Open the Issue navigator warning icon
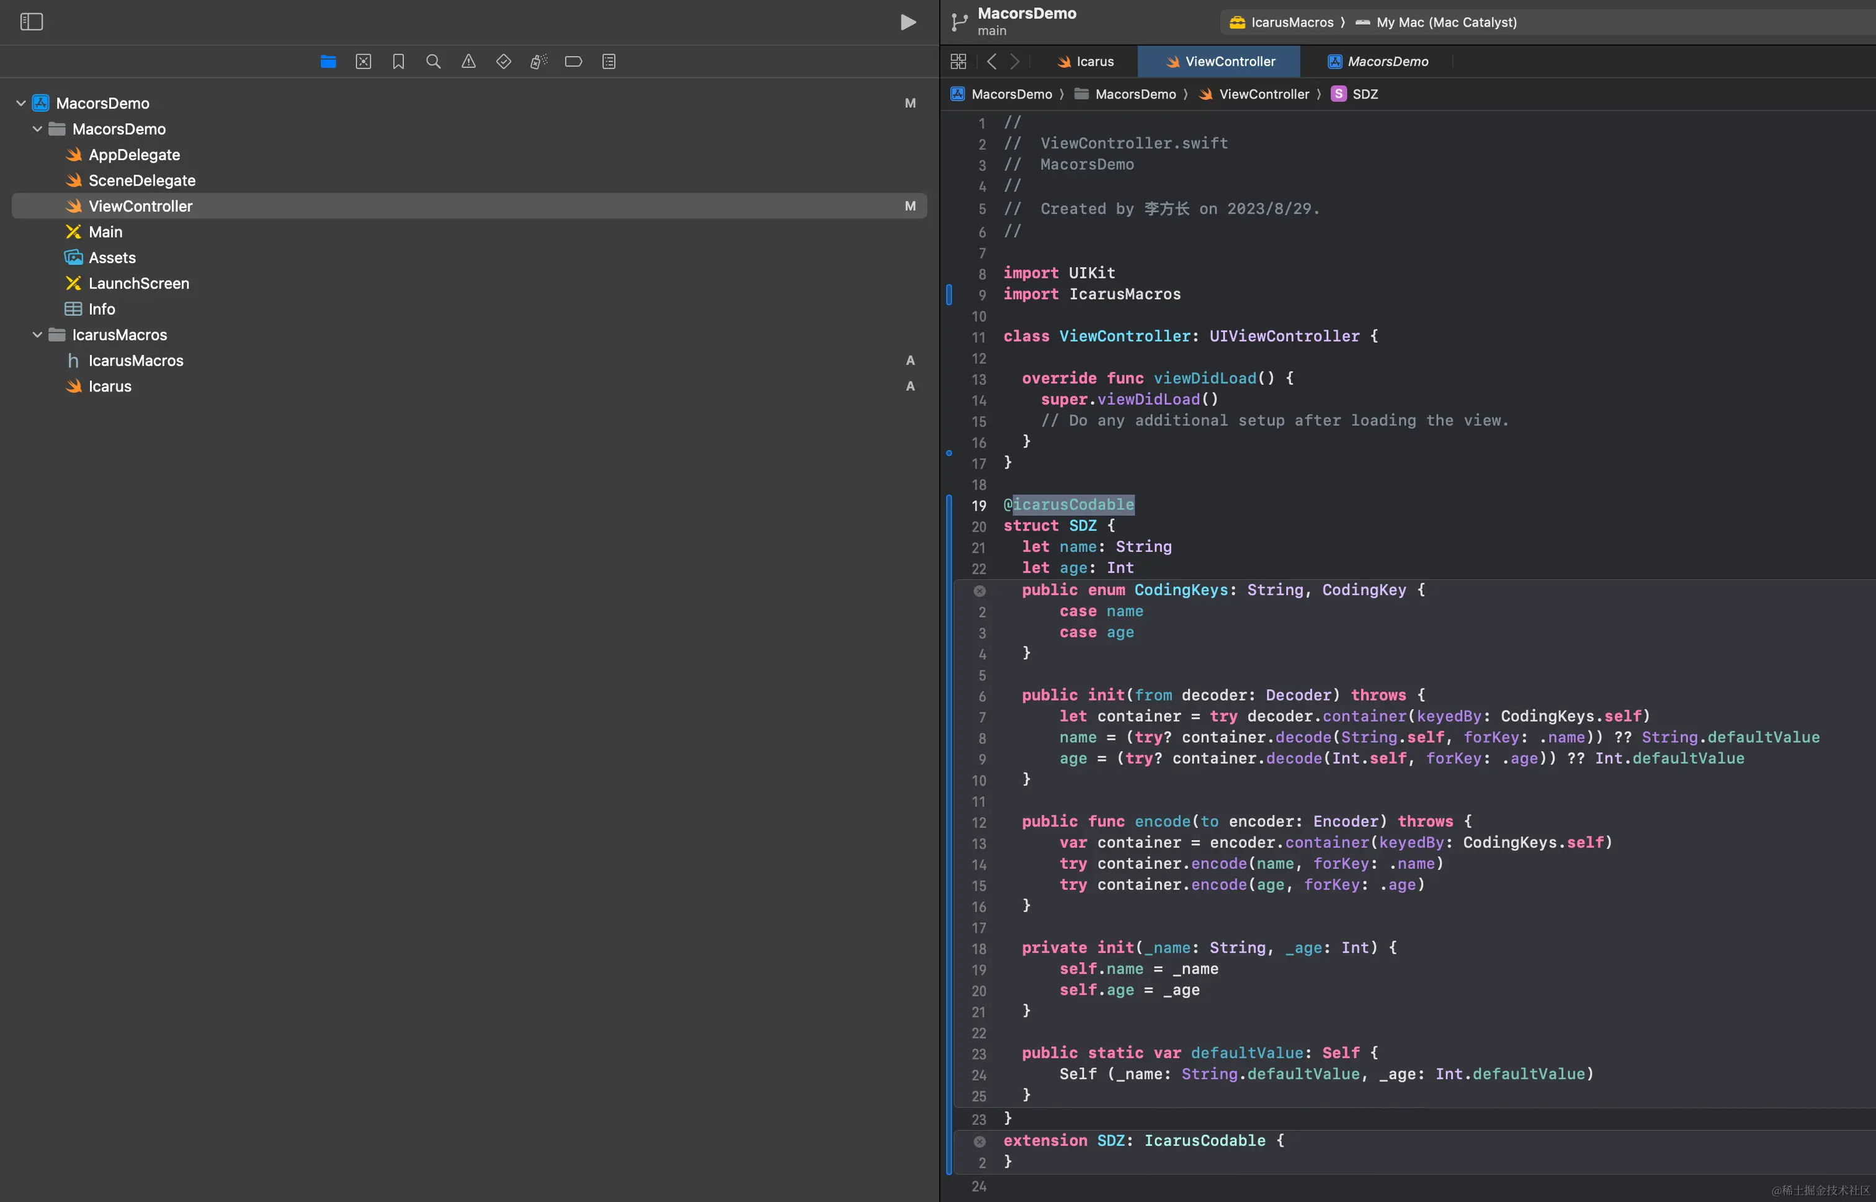This screenshot has width=1876, height=1202. (x=468, y=61)
